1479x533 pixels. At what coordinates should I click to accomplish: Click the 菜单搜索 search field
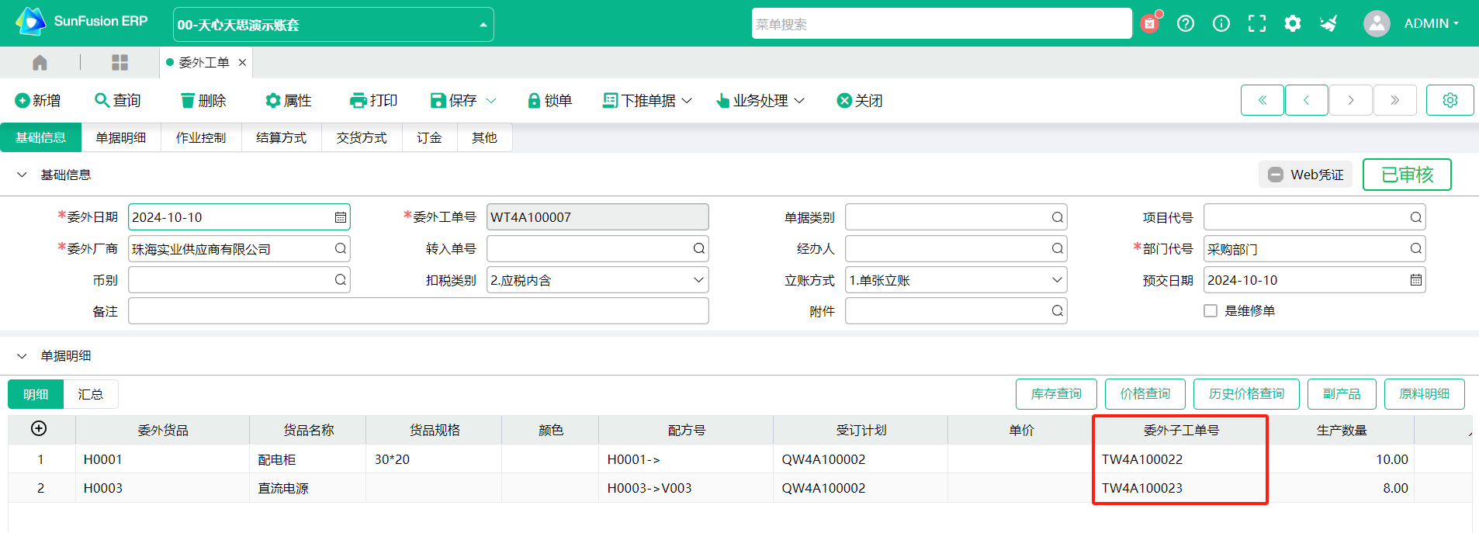tap(942, 23)
